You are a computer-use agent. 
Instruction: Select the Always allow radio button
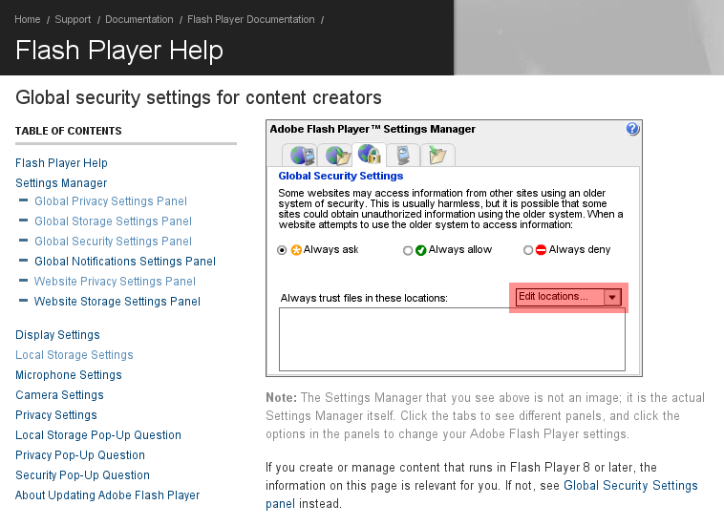[x=407, y=250]
